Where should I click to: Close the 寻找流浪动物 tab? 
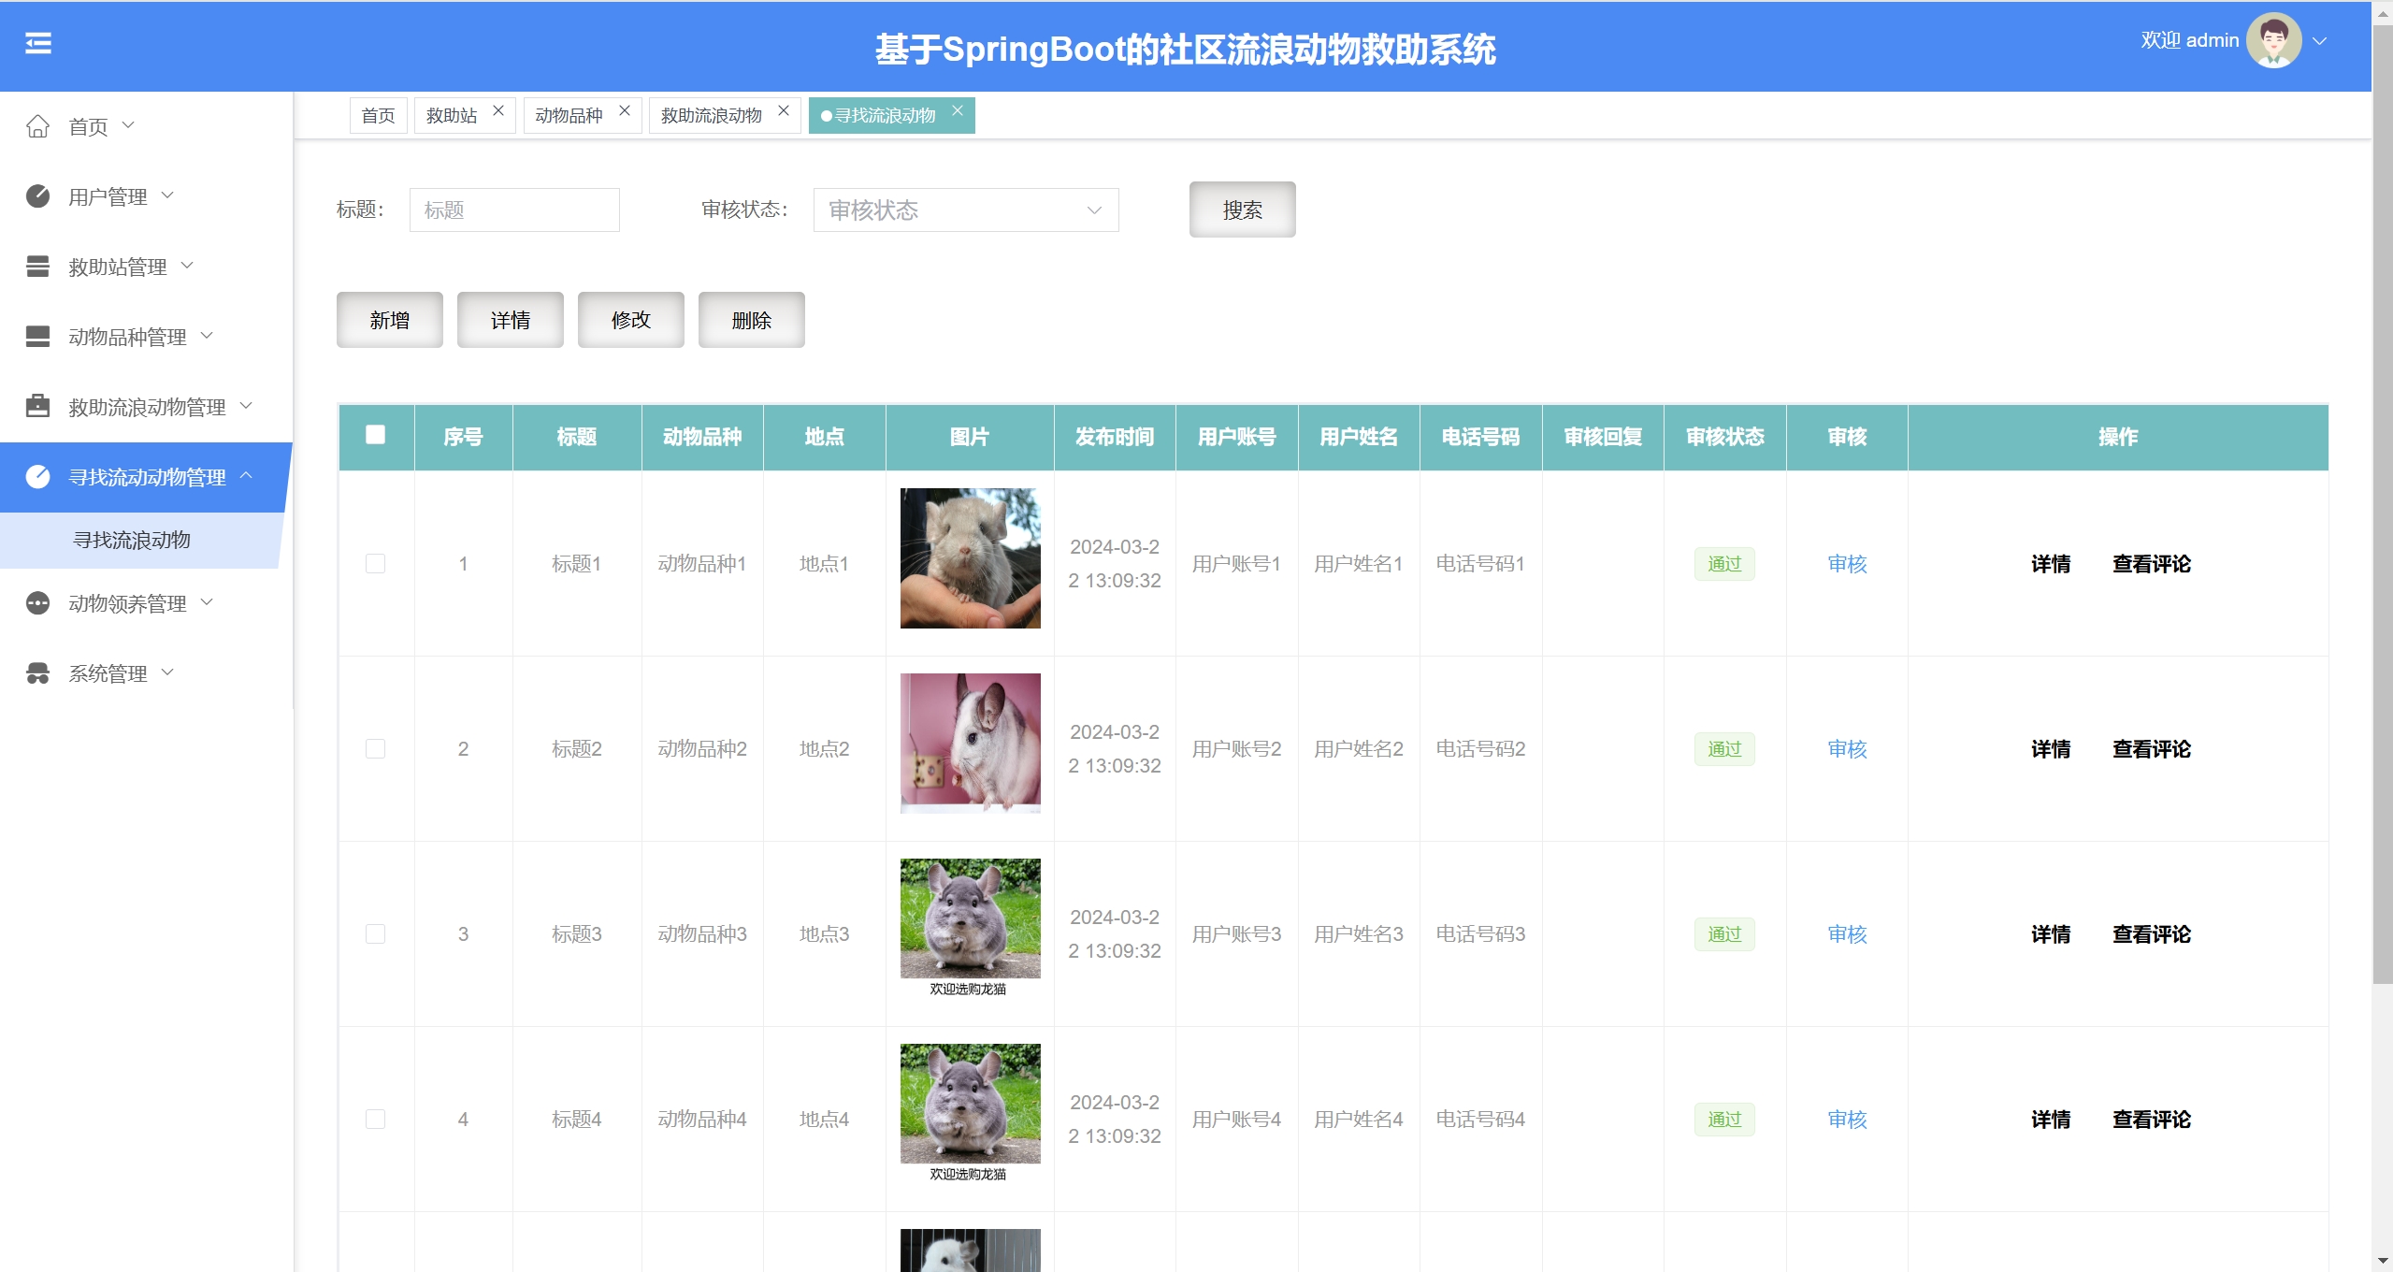[x=958, y=110]
